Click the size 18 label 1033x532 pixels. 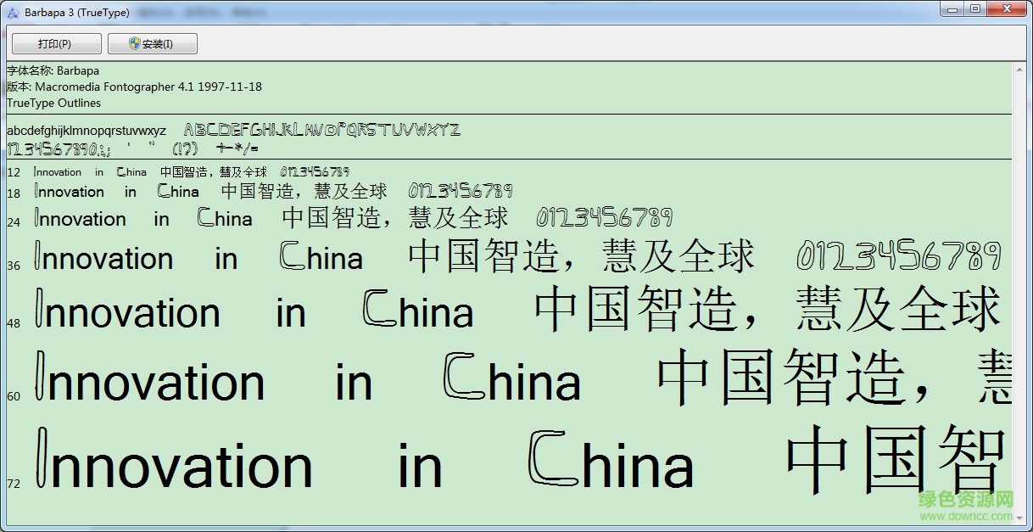point(13,194)
